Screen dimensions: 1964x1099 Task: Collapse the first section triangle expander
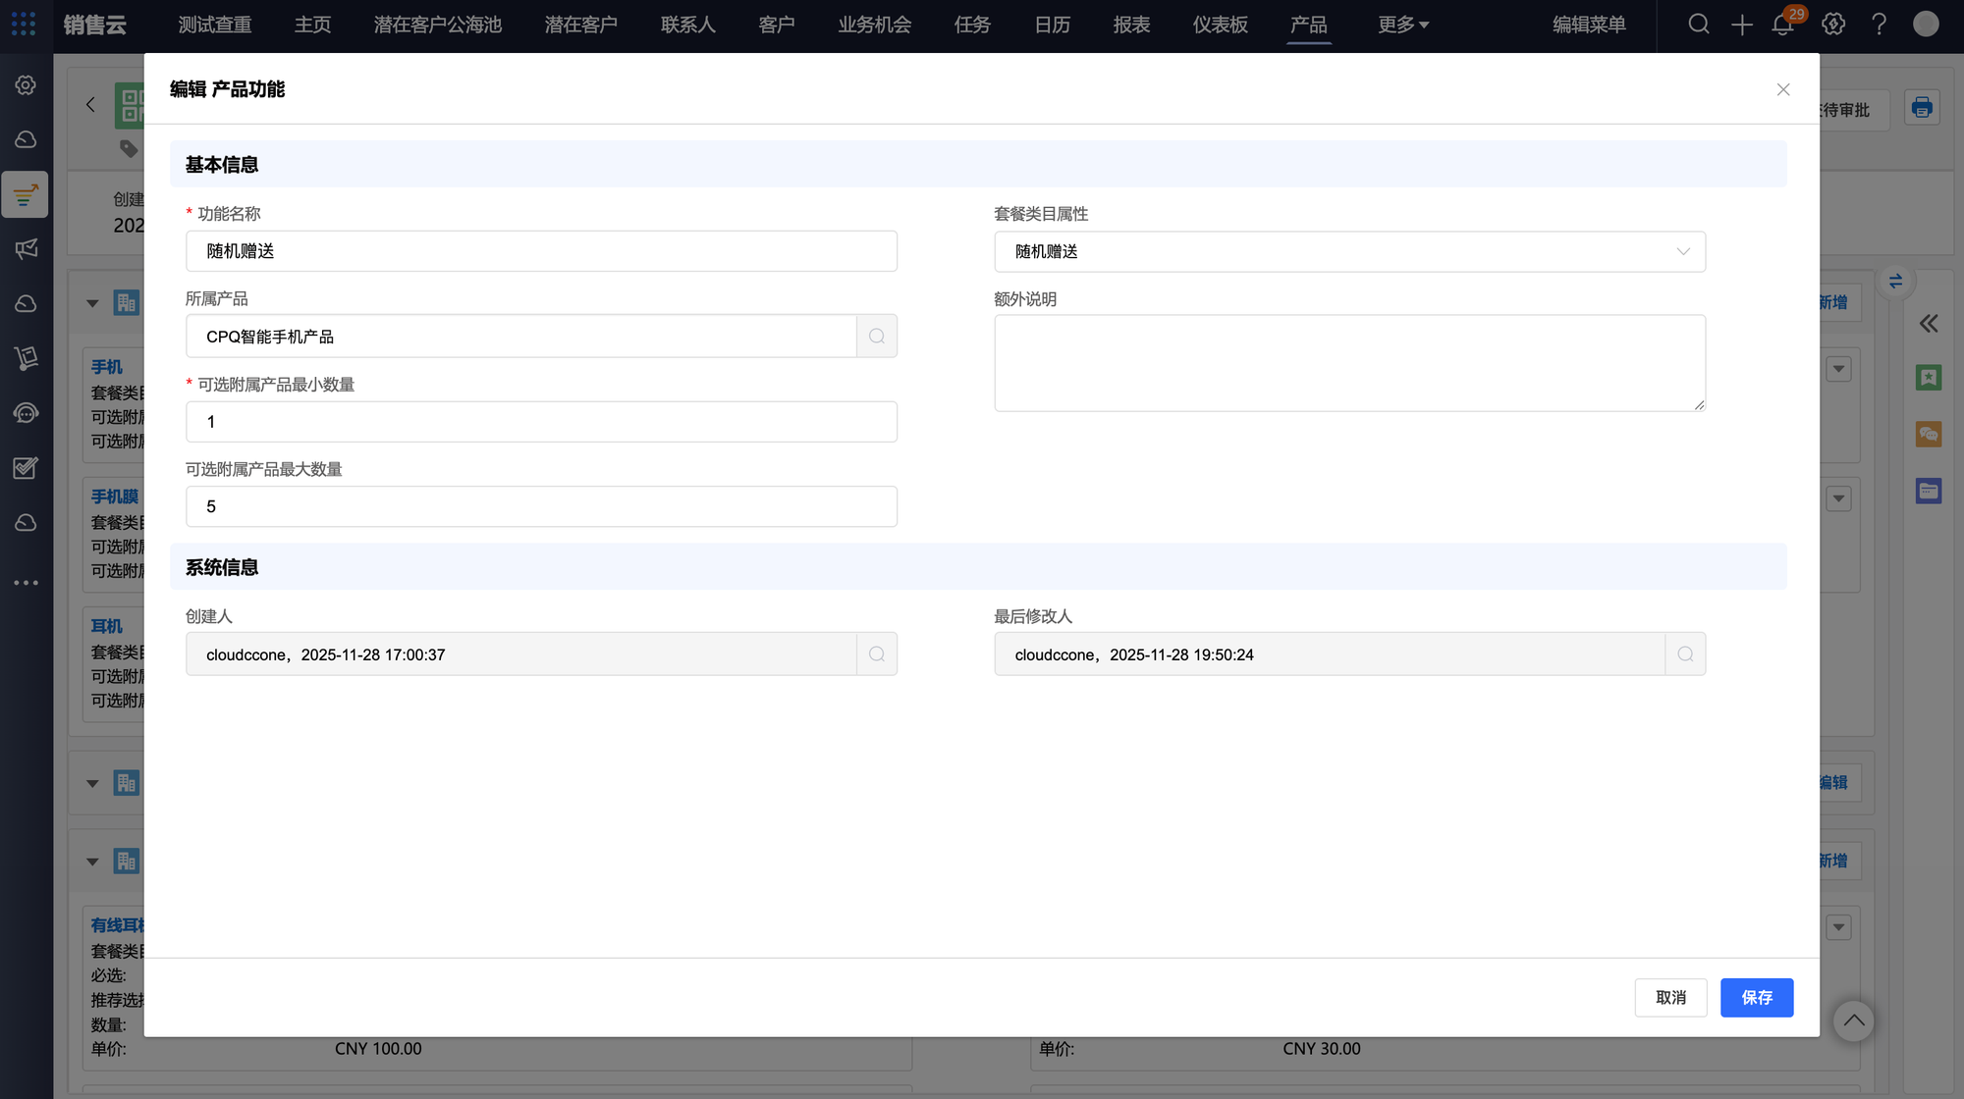click(x=92, y=303)
